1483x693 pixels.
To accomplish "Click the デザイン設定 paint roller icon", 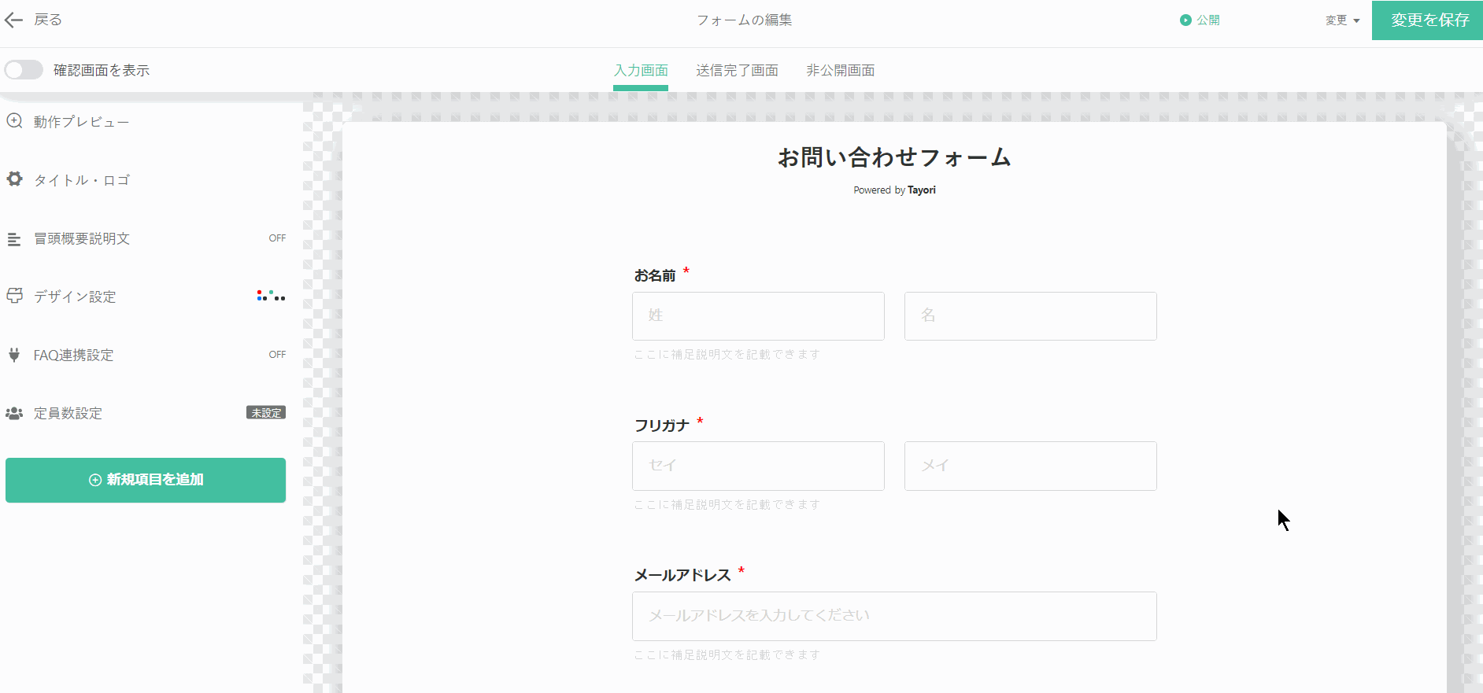I will tap(14, 297).
